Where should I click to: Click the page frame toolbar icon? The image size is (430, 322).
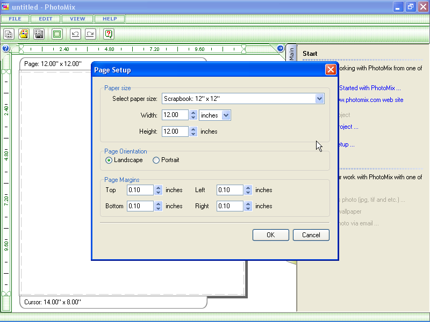[x=57, y=34]
